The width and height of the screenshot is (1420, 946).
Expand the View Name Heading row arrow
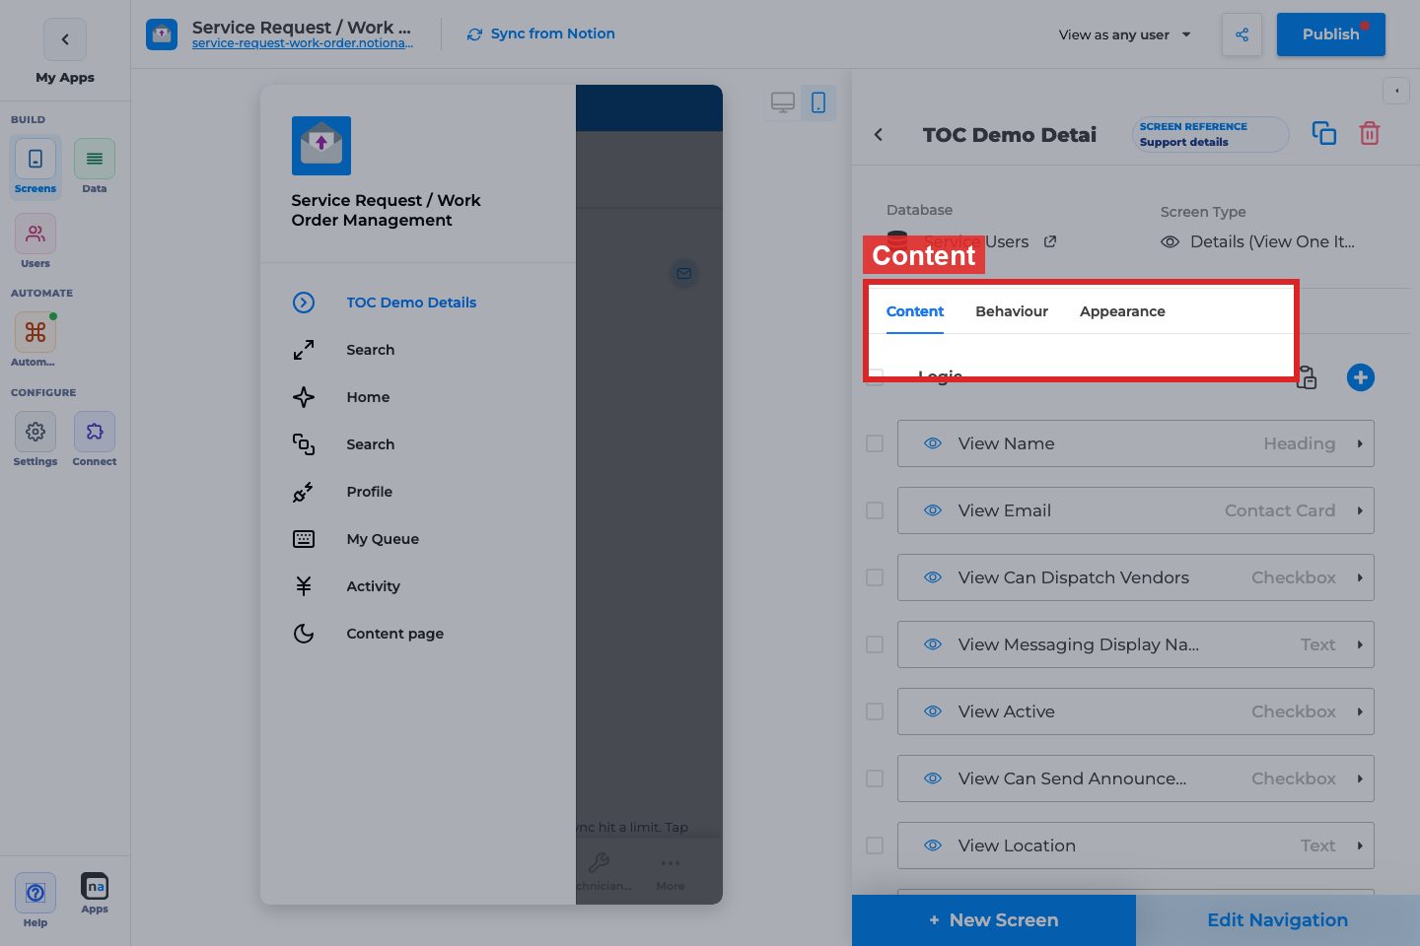1360,443
